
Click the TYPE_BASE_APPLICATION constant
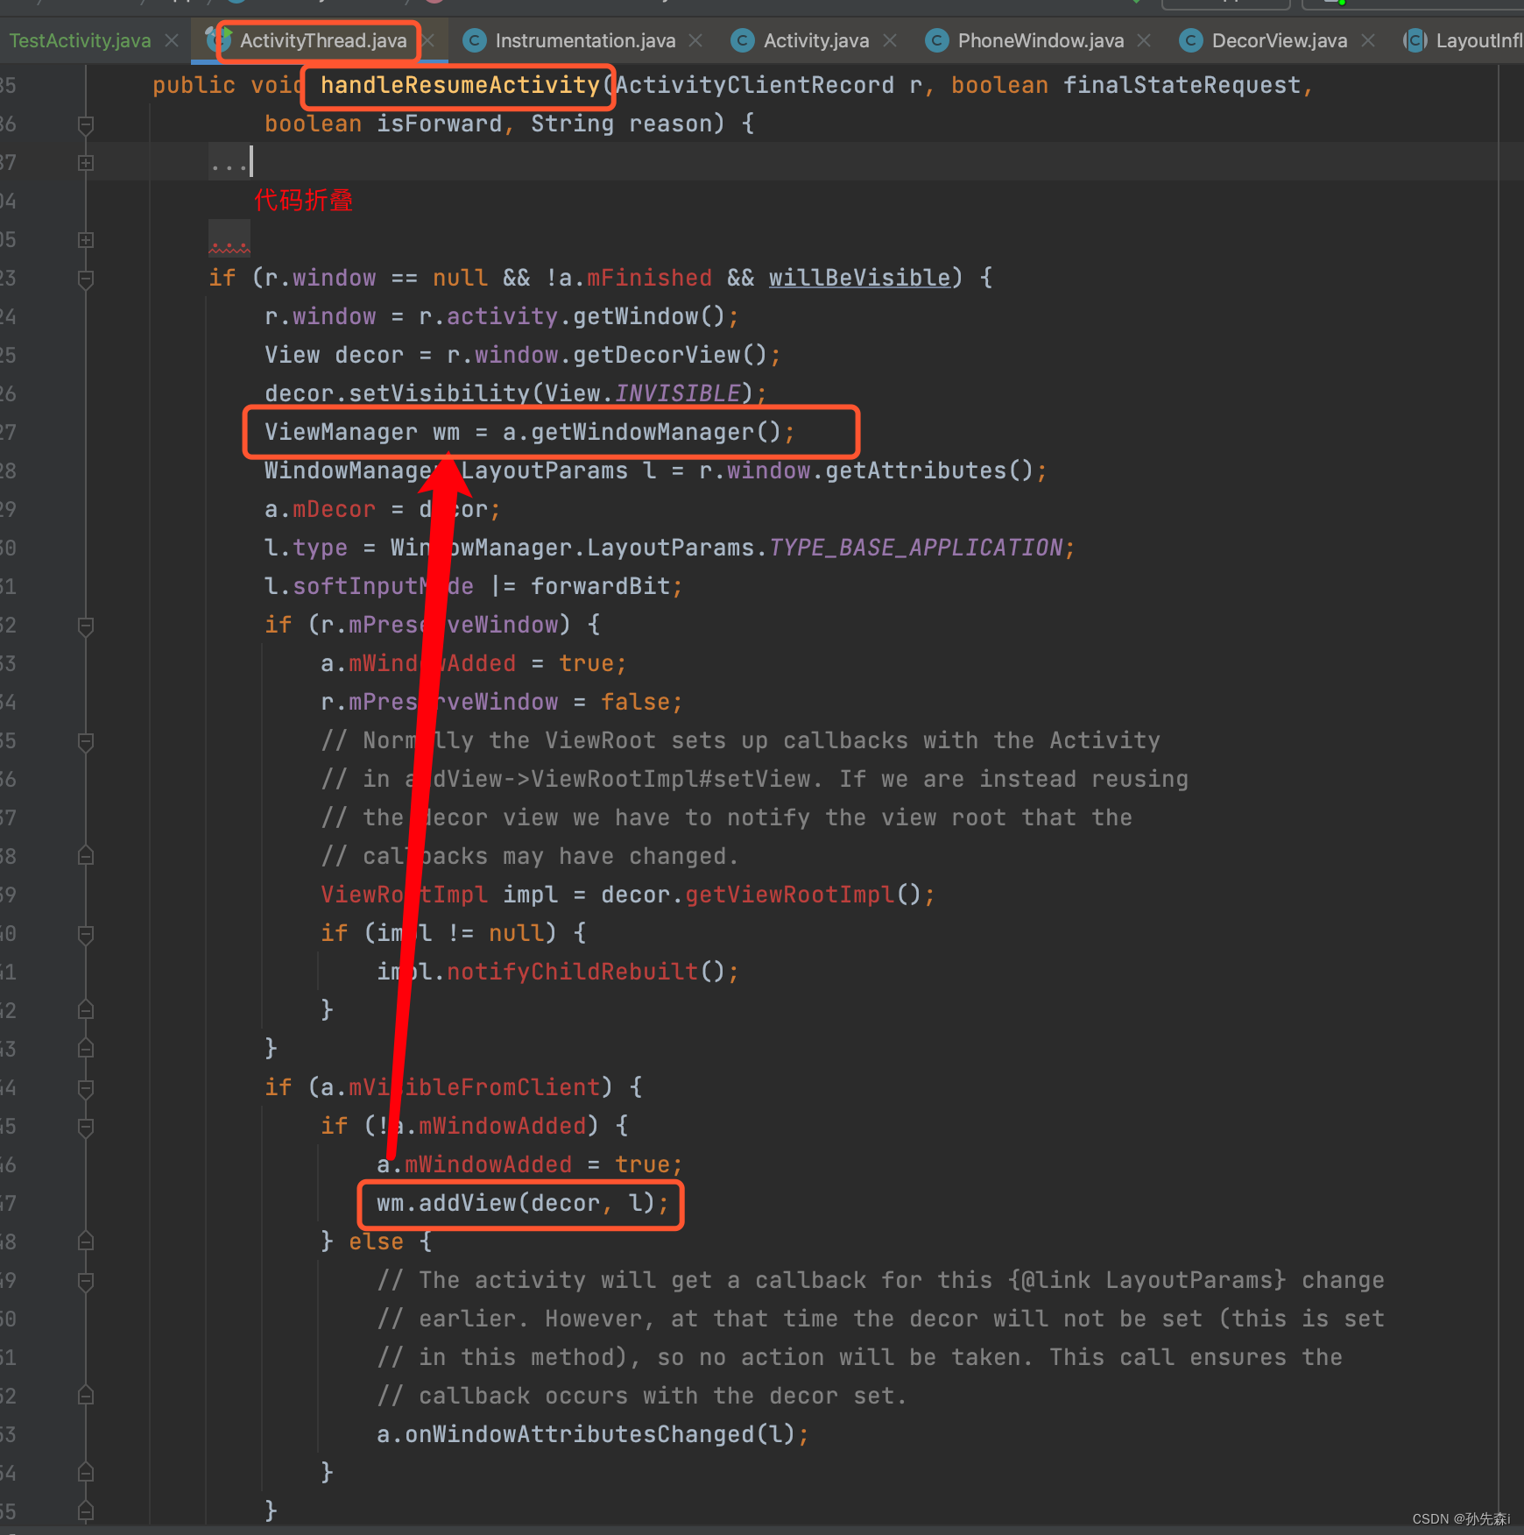(x=915, y=548)
